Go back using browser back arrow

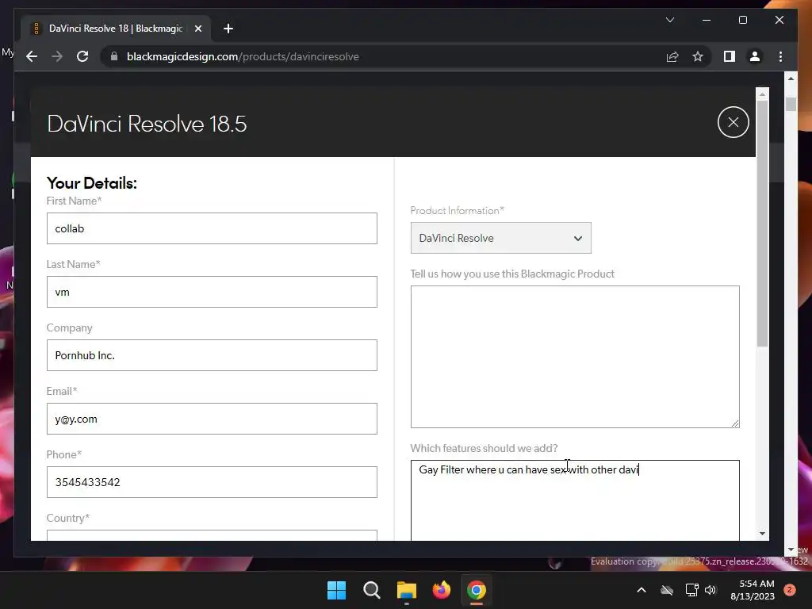[x=32, y=56]
